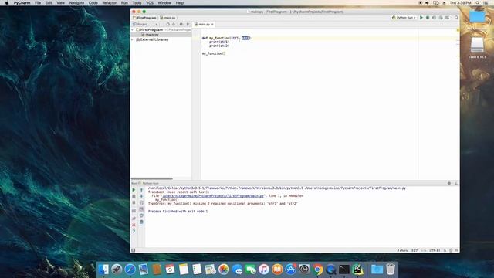Click the Apple menu icon
Viewport: 494px width, 278px height.
(x=7, y=3)
